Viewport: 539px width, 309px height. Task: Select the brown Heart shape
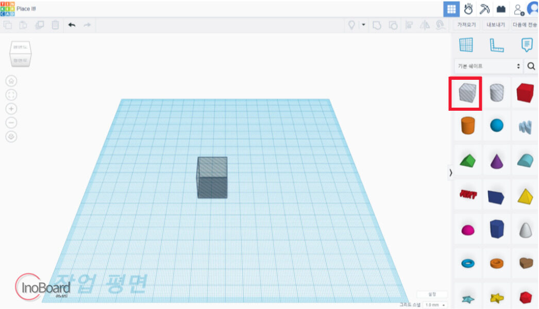526,263
